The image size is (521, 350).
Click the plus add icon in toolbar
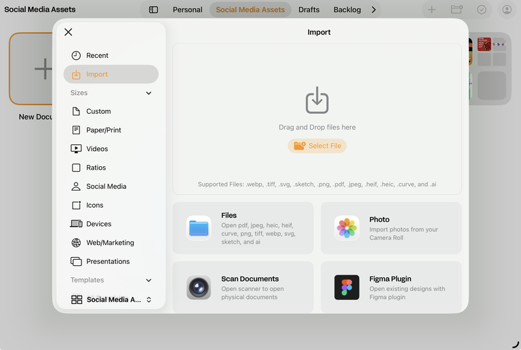point(431,9)
